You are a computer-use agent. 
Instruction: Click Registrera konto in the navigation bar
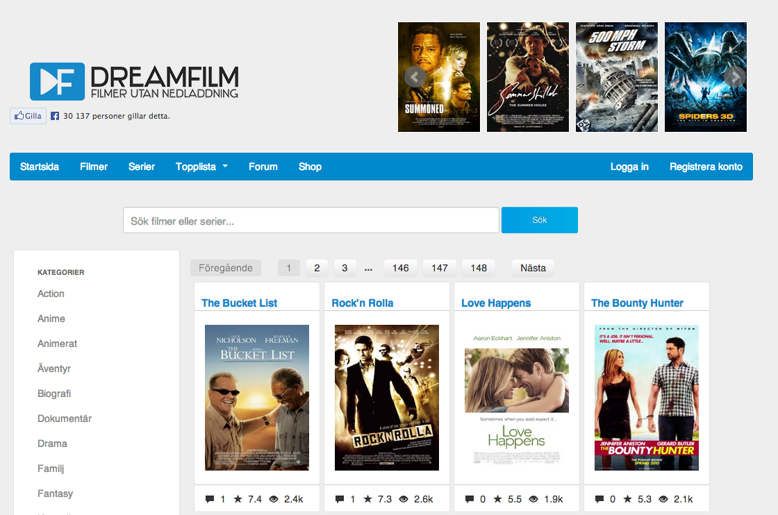(x=705, y=167)
